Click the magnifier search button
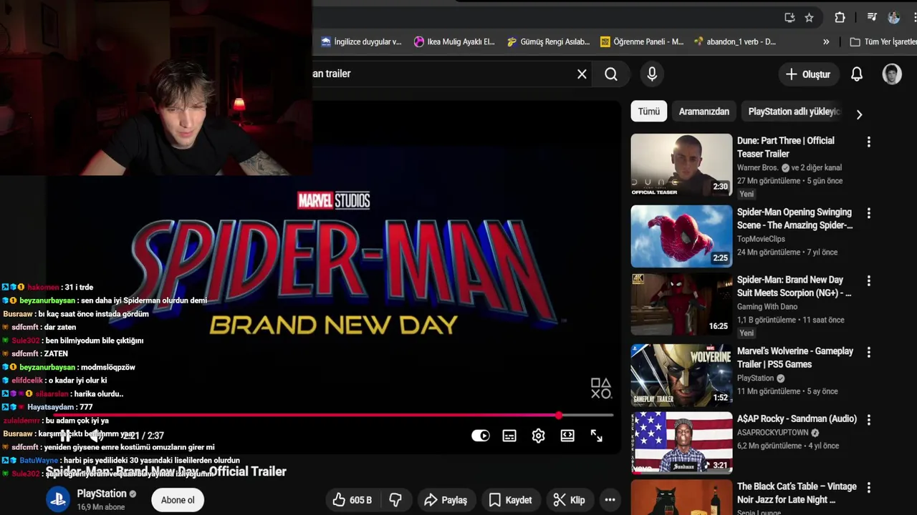 [x=611, y=74]
